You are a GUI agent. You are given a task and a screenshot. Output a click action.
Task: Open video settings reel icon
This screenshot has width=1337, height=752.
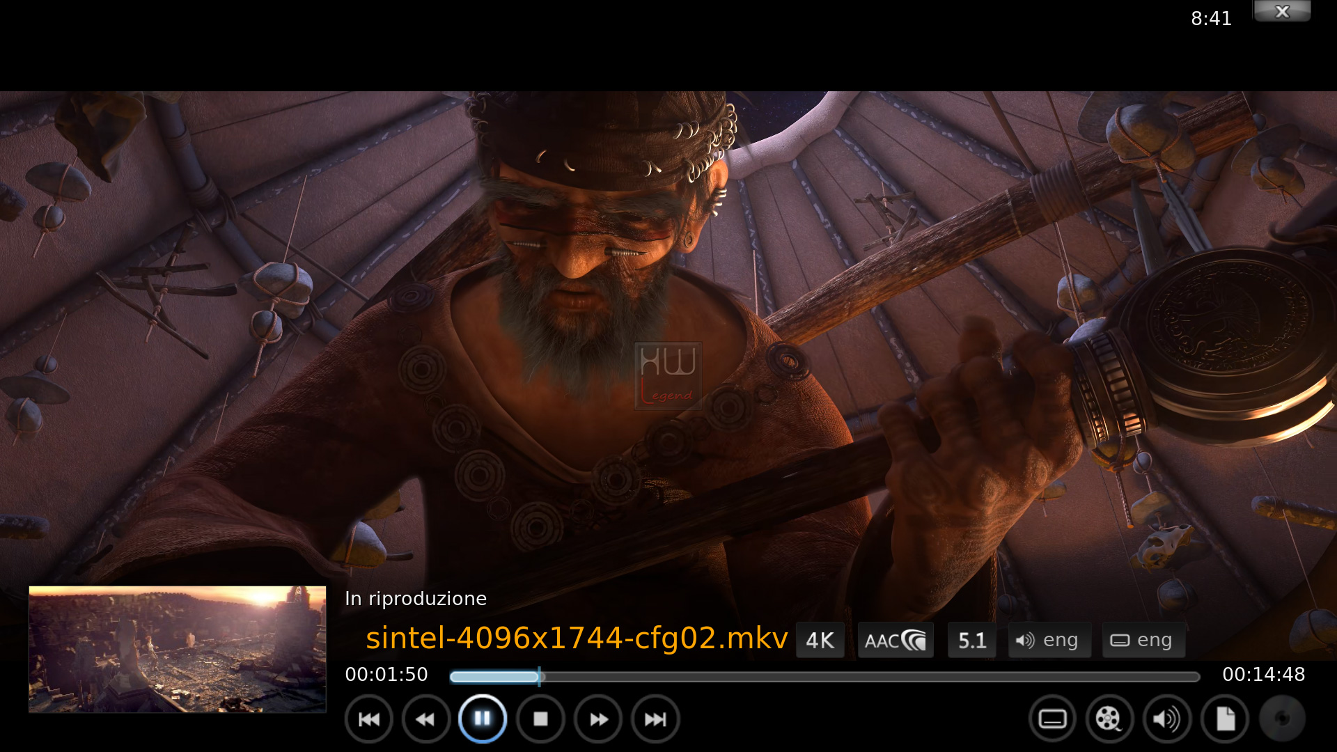[x=1109, y=719]
